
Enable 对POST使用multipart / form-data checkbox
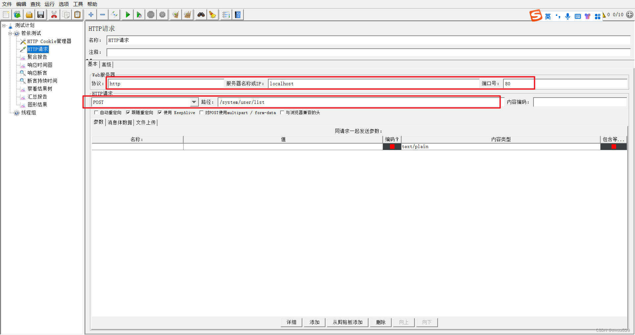tap(201, 112)
